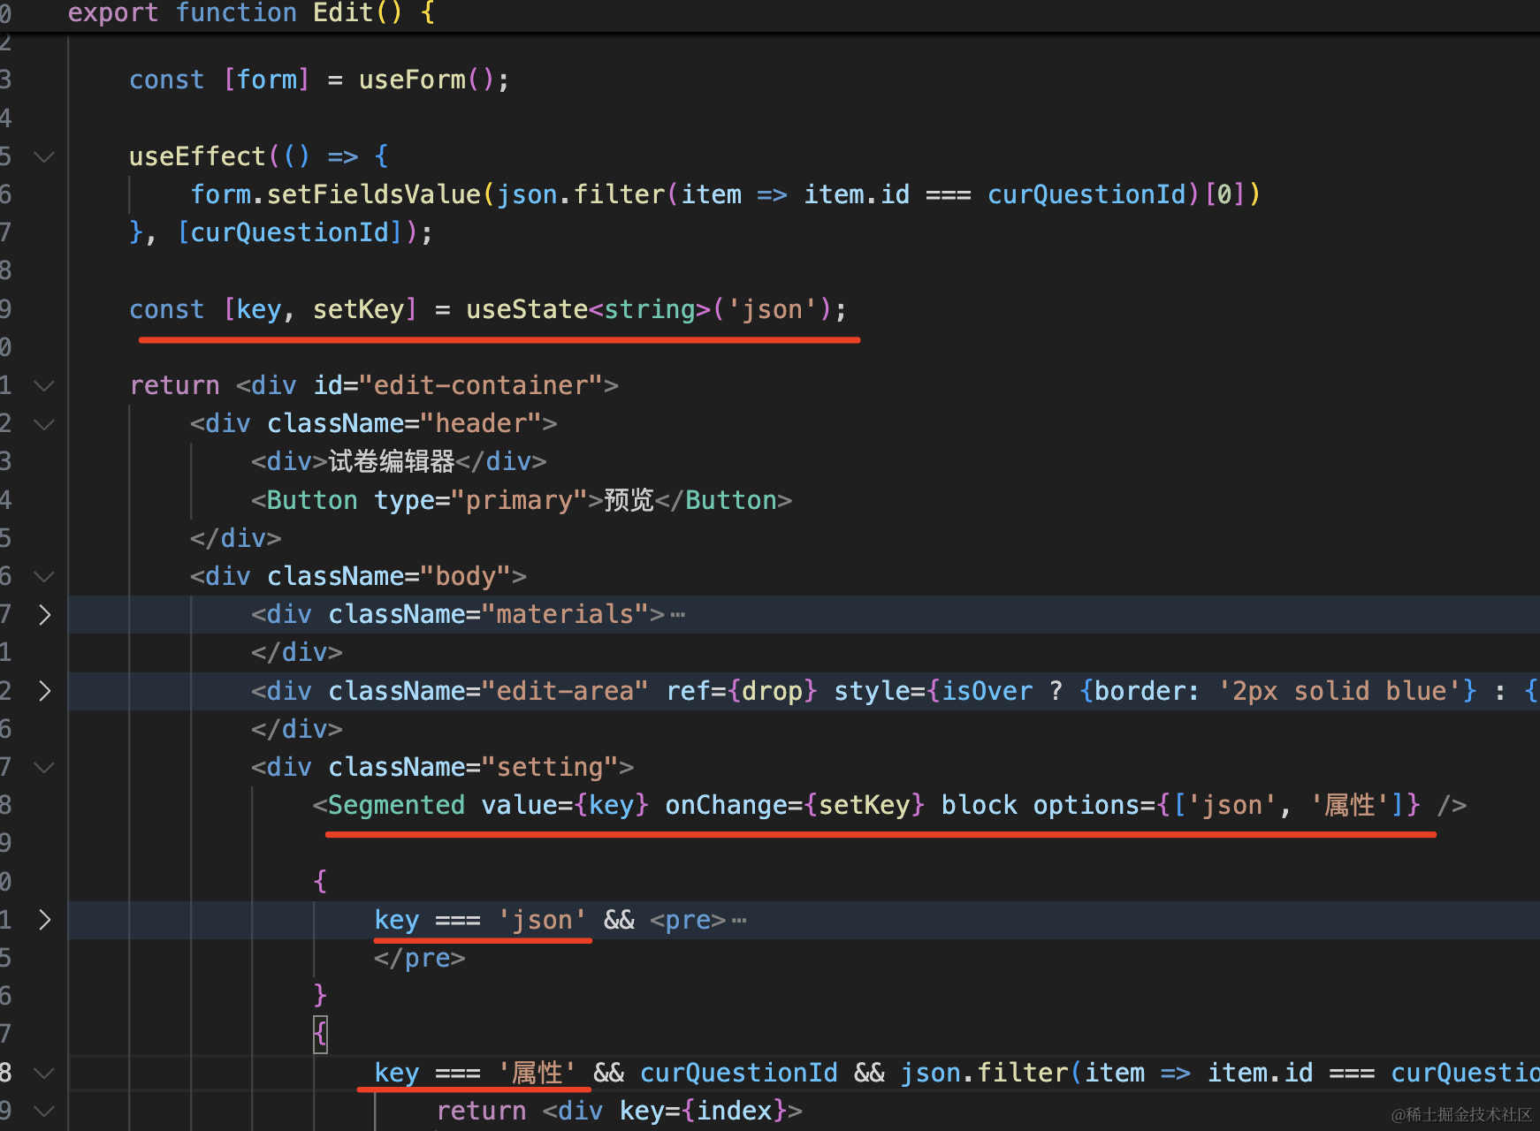Click '属性' inside the options array
1540x1131 pixels.
pyautogui.click(x=1350, y=805)
